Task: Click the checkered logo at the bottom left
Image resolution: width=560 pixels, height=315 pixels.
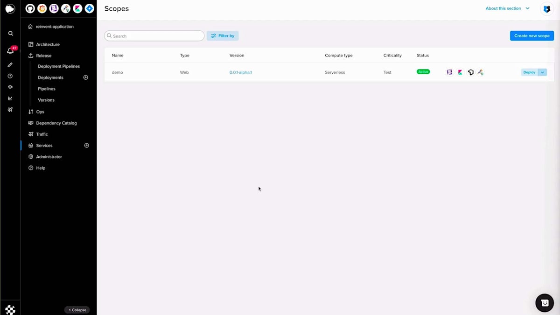Action: (10, 309)
